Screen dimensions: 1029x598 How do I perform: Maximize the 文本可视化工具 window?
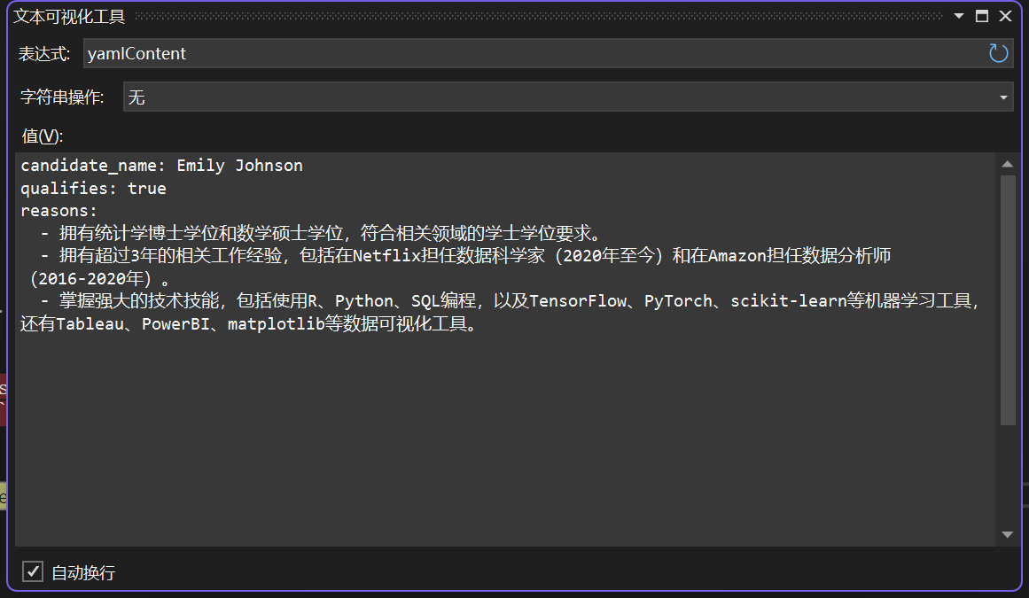982,15
